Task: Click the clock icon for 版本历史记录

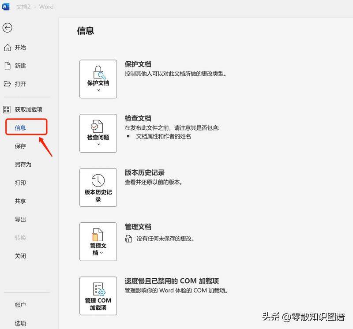Action: coord(98,180)
